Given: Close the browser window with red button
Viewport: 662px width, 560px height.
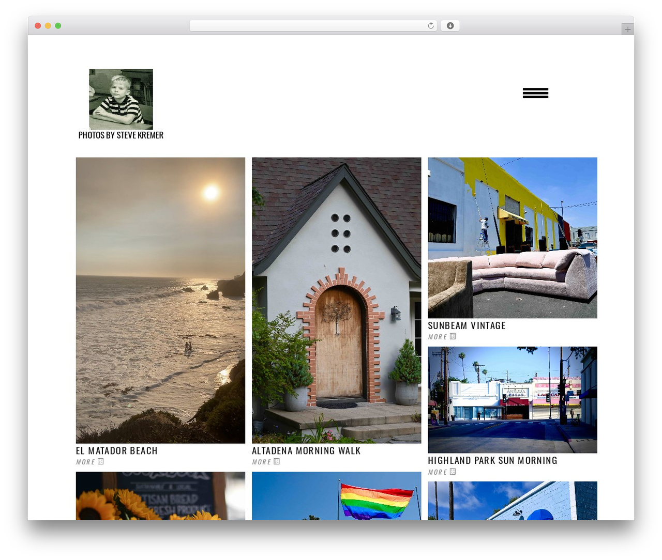Looking at the screenshot, I should pyautogui.click(x=38, y=26).
